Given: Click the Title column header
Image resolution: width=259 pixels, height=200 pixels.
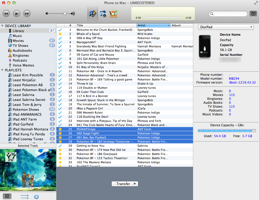Looking at the screenshot, I should tap(106, 25).
